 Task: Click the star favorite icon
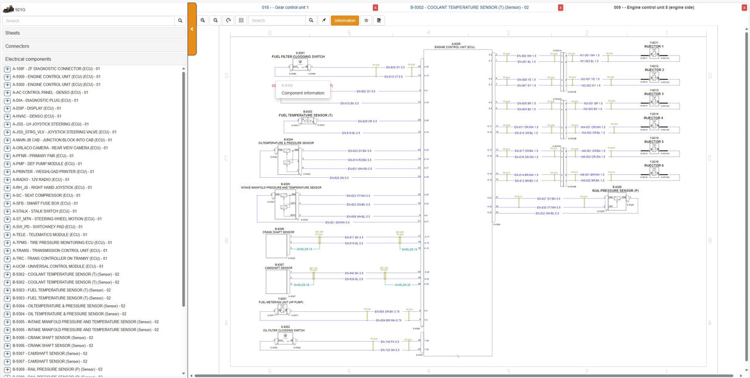coord(366,20)
